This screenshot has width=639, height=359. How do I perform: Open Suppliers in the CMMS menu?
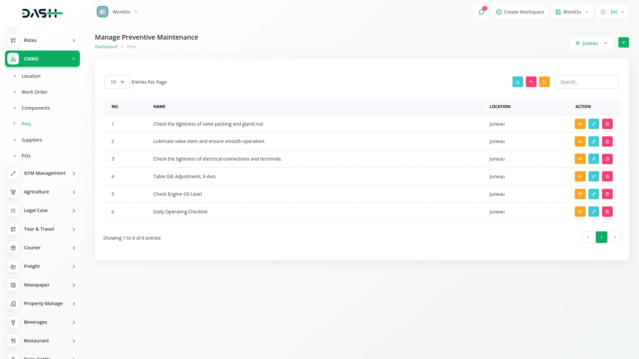pos(32,140)
